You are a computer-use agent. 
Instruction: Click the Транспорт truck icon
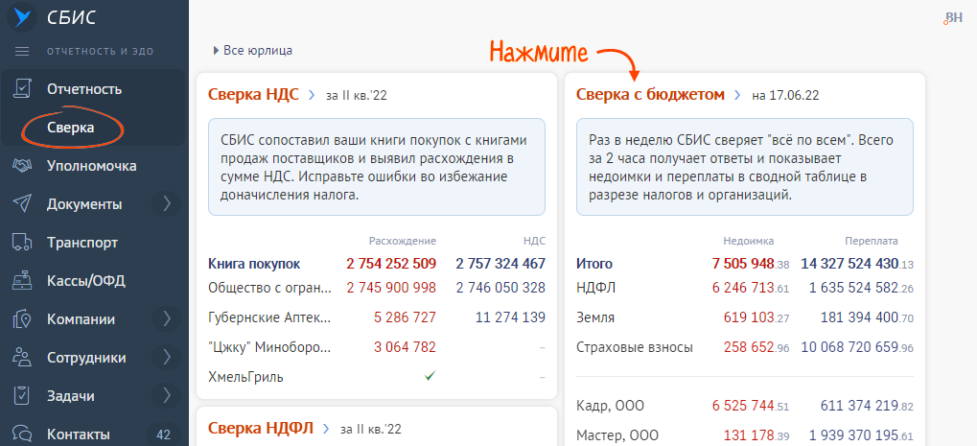pyautogui.click(x=22, y=243)
